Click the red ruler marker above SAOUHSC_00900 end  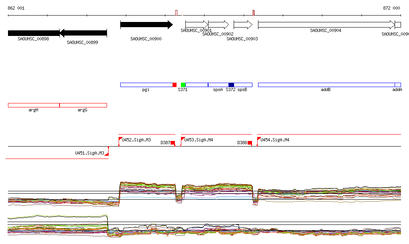pyautogui.click(x=176, y=13)
